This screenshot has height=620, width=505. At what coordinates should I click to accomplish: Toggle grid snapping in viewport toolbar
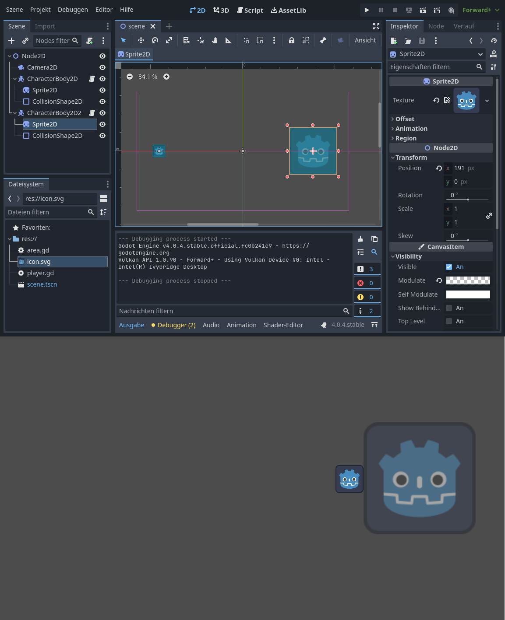coord(260,40)
